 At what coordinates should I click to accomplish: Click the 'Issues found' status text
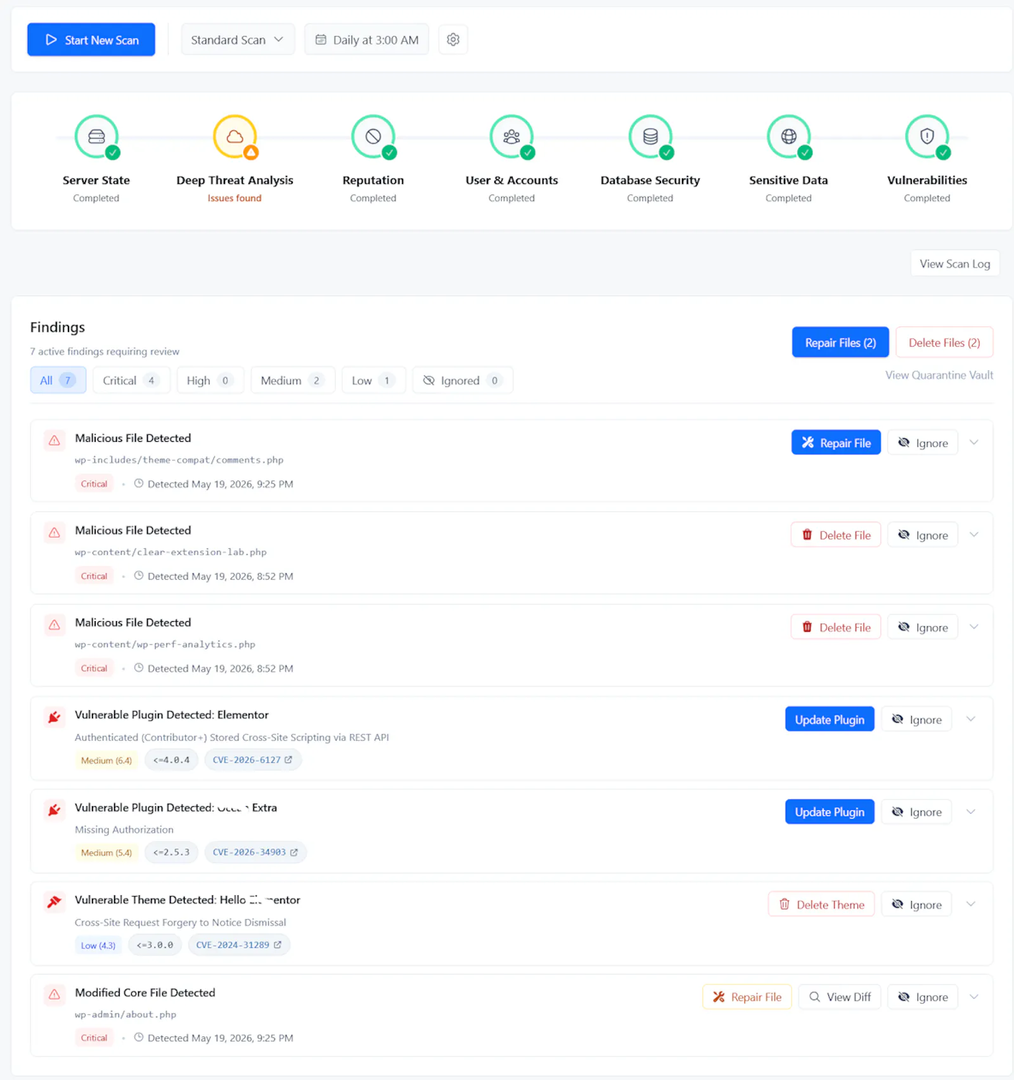pos(234,198)
